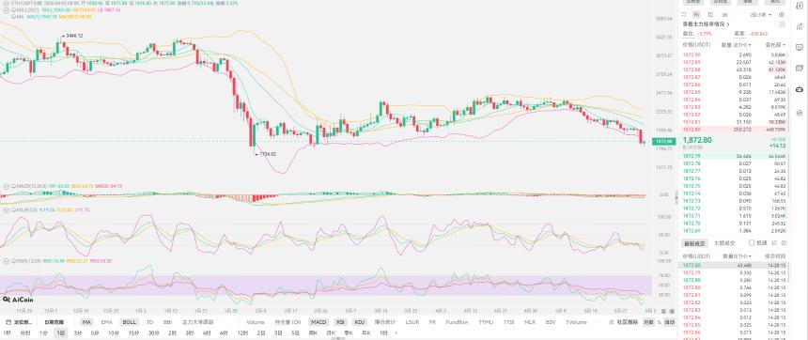Screen dimensions: 808x340
Task: Collapse the KDJ panel legend arrow
Action: (x=6, y=209)
